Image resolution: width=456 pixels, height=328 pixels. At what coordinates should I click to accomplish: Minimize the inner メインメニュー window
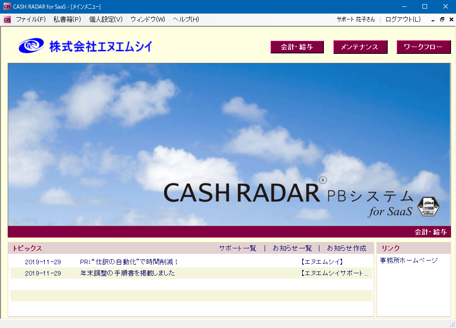433,19
